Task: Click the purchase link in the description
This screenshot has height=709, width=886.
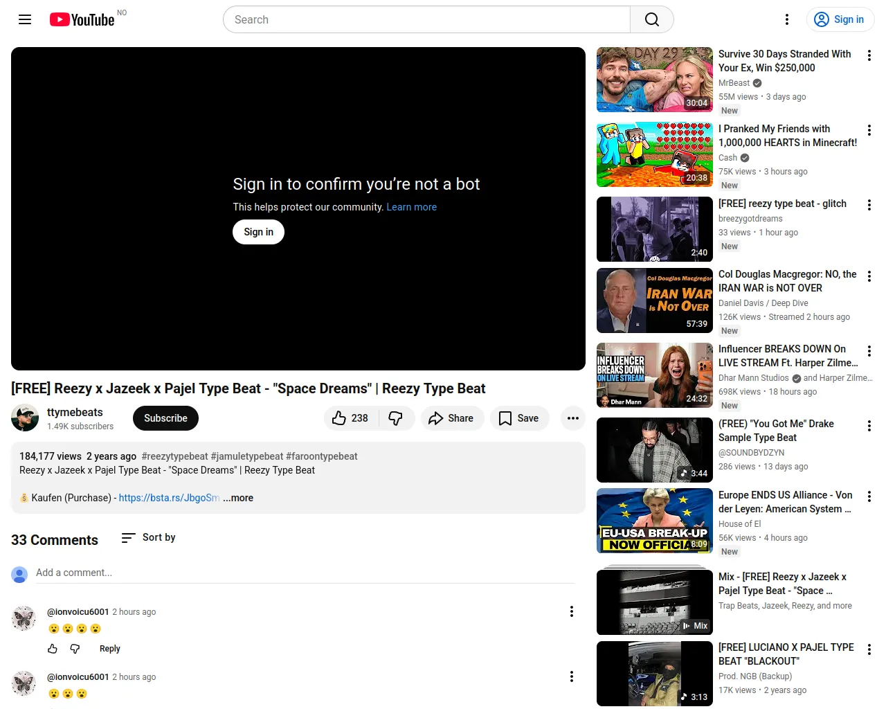Action: click(169, 498)
